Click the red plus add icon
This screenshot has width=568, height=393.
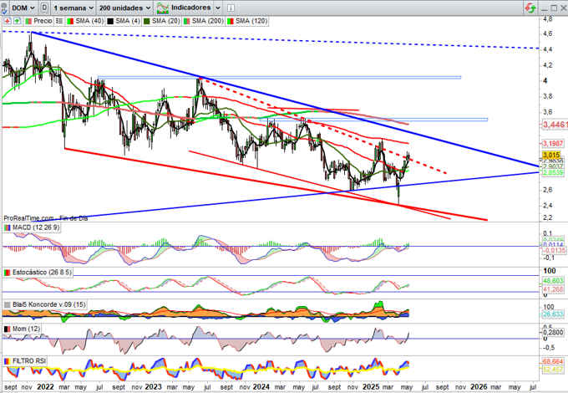[8, 21]
